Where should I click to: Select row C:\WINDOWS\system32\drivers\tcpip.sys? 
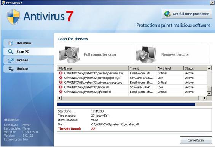(132, 78)
